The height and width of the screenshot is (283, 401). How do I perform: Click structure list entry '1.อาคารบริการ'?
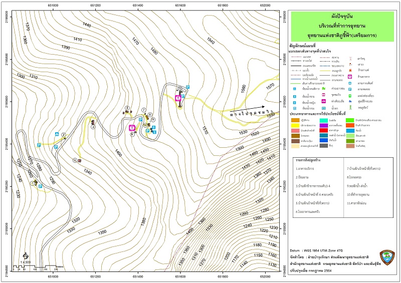[305, 169]
